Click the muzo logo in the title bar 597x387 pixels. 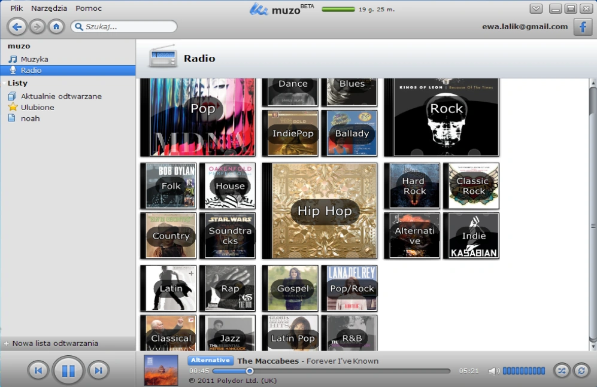(x=282, y=9)
